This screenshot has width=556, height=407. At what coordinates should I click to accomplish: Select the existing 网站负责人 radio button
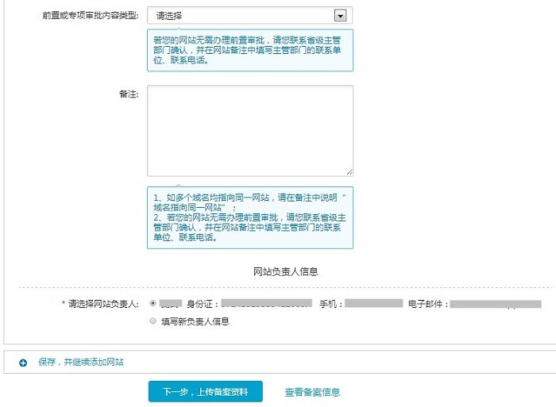click(153, 303)
